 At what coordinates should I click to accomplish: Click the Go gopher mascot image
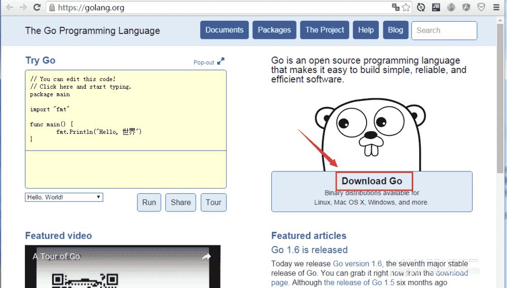[x=371, y=135]
